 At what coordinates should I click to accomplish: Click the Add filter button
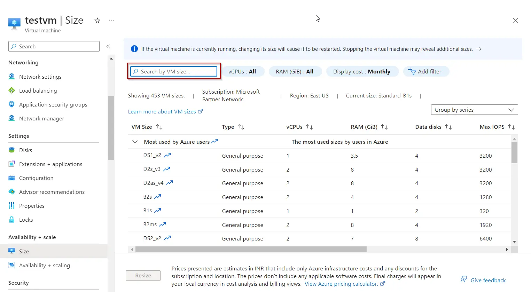point(426,72)
